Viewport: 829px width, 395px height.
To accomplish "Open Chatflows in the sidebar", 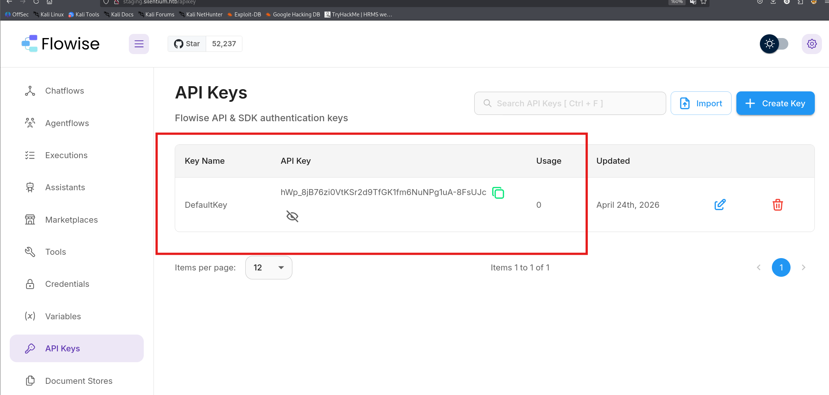I will [x=77, y=91].
